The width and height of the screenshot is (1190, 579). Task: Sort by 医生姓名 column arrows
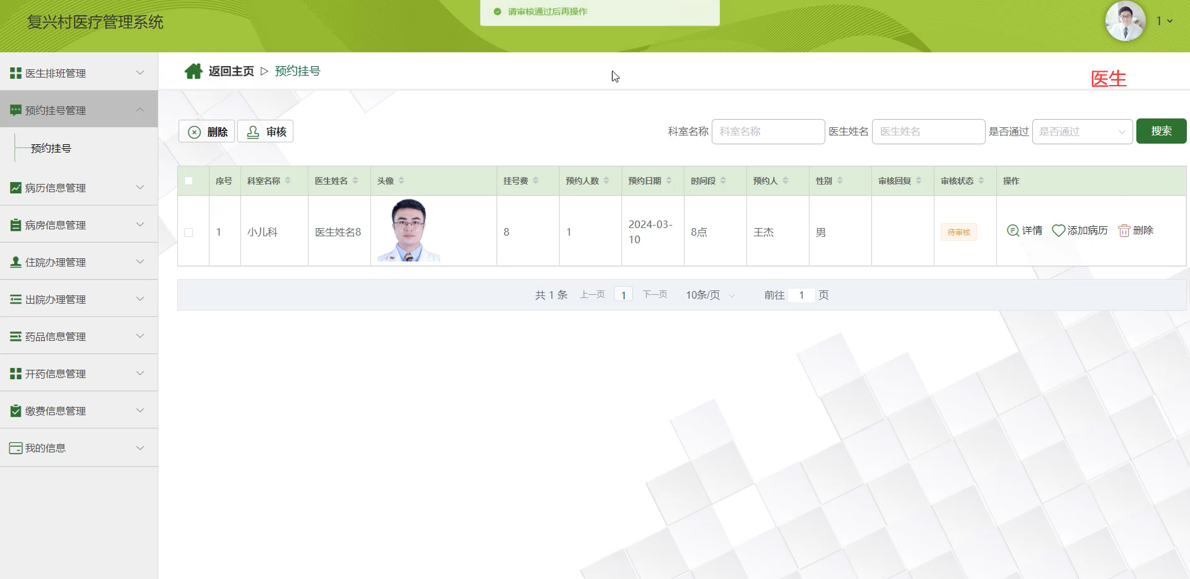coord(355,181)
